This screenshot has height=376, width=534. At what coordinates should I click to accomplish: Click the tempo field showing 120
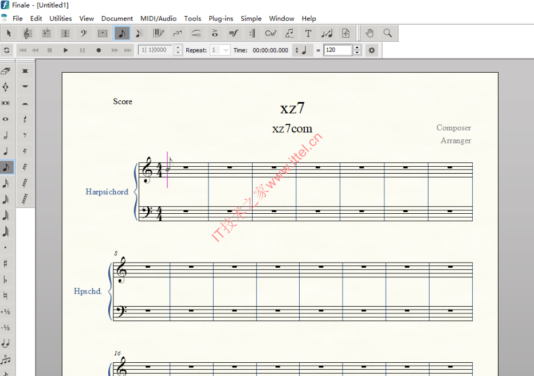click(x=337, y=50)
